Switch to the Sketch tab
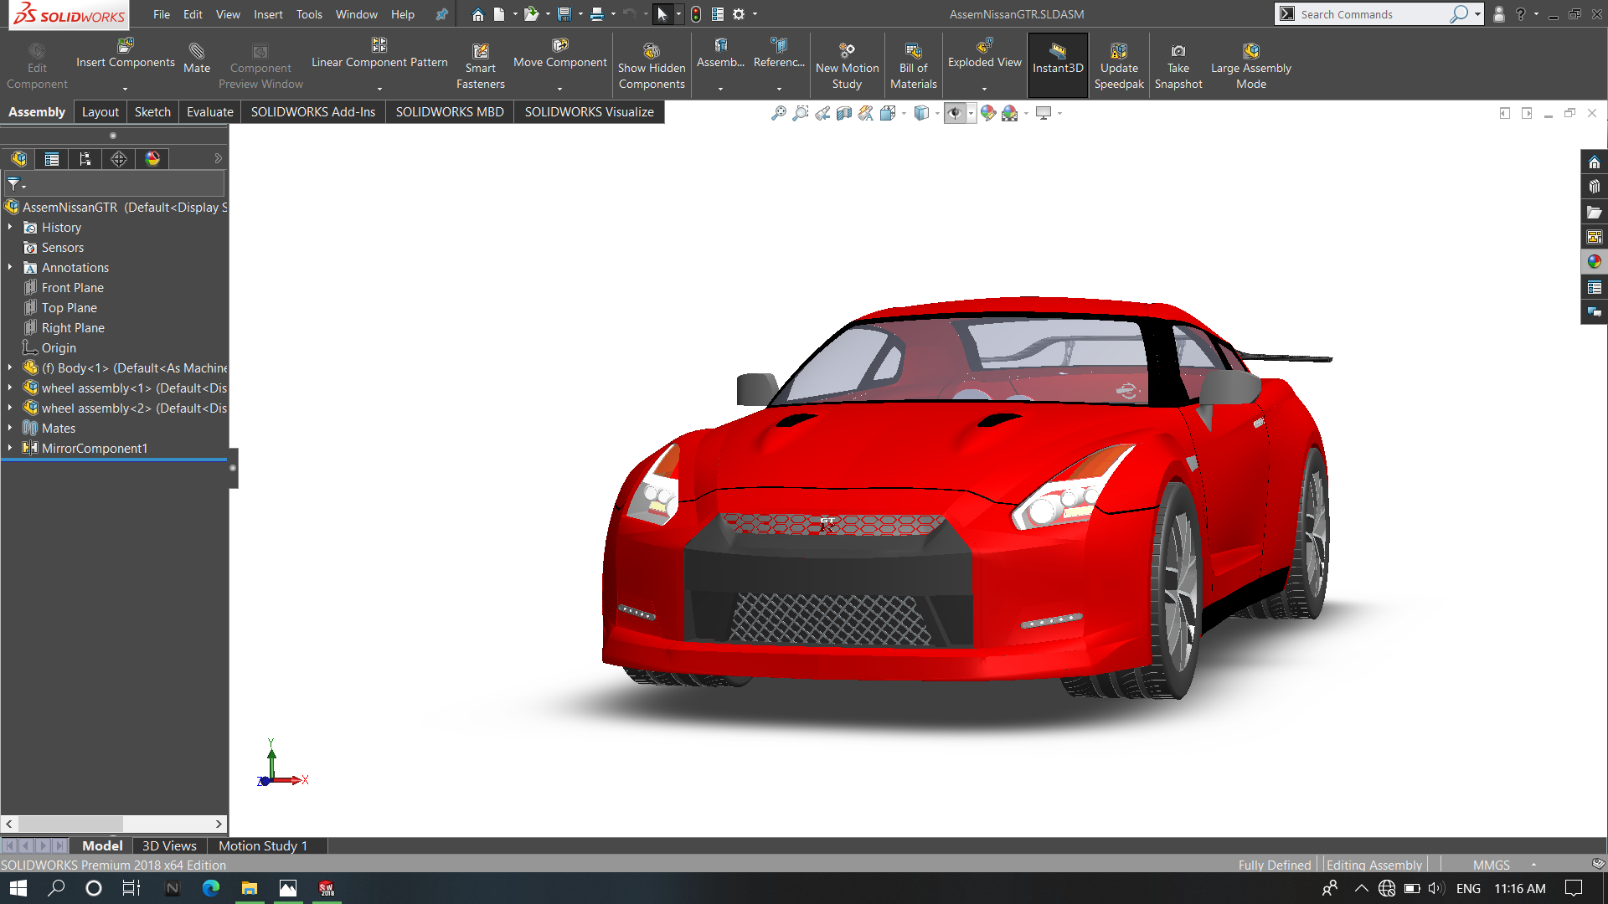1608x904 pixels. click(x=152, y=112)
